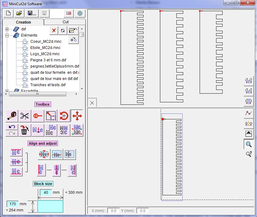Viewport: 257px width, 217px height.
Task: Refresh the file tree list
Action: pyautogui.click(x=63, y=31)
